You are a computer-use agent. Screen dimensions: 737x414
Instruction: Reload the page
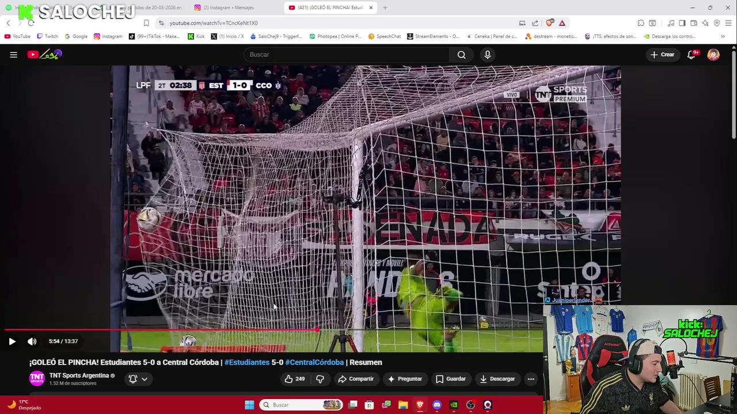coord(31,23)
